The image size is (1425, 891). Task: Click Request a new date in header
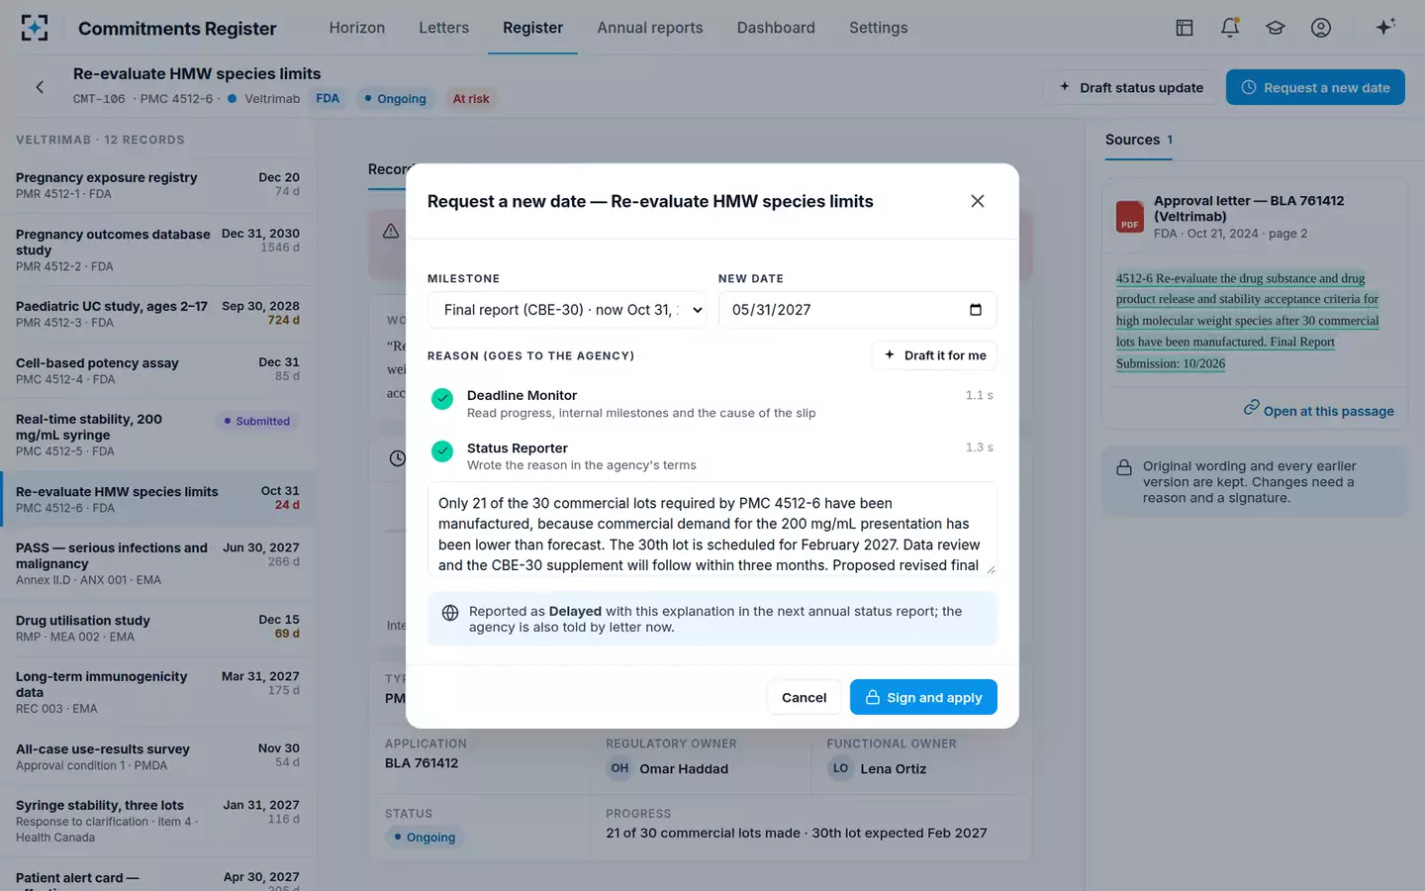pyautogui.click(x=1315, y=87)
